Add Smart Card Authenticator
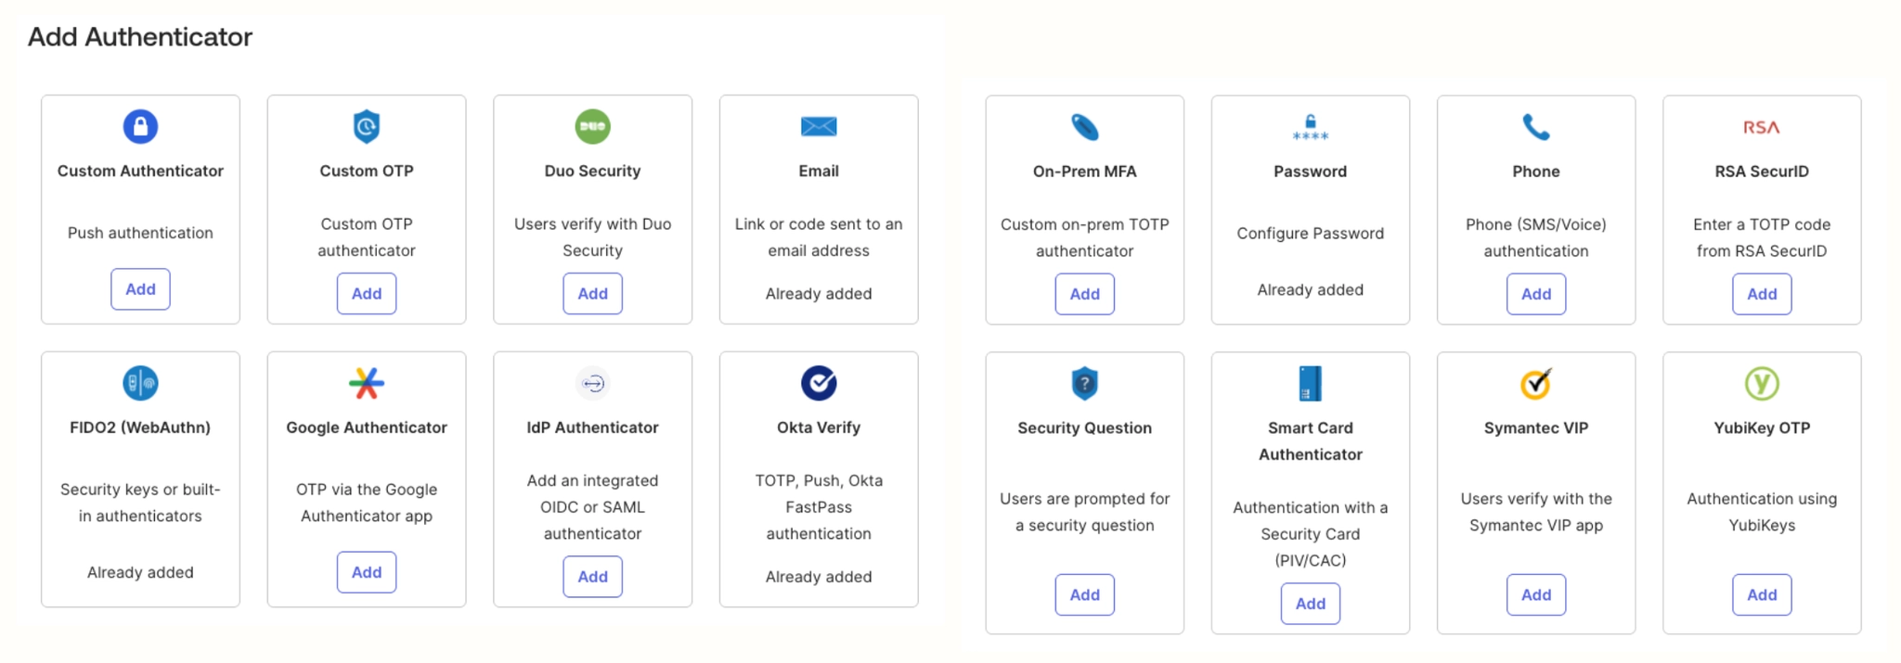Viewport: 1901px width, 663px height. 1310,604
